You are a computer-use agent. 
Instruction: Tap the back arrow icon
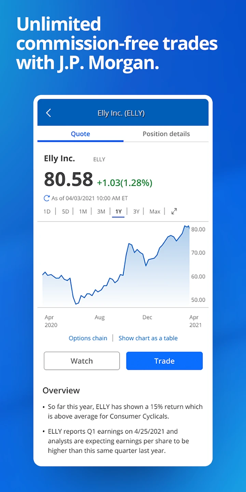49,113
